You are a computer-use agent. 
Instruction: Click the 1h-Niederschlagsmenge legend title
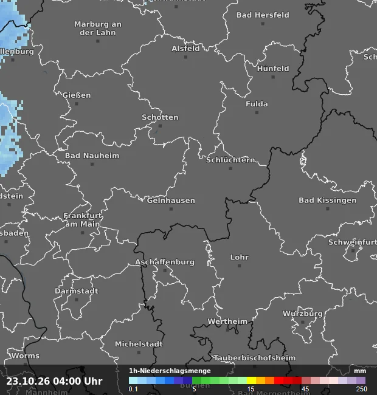click(170, 371)
